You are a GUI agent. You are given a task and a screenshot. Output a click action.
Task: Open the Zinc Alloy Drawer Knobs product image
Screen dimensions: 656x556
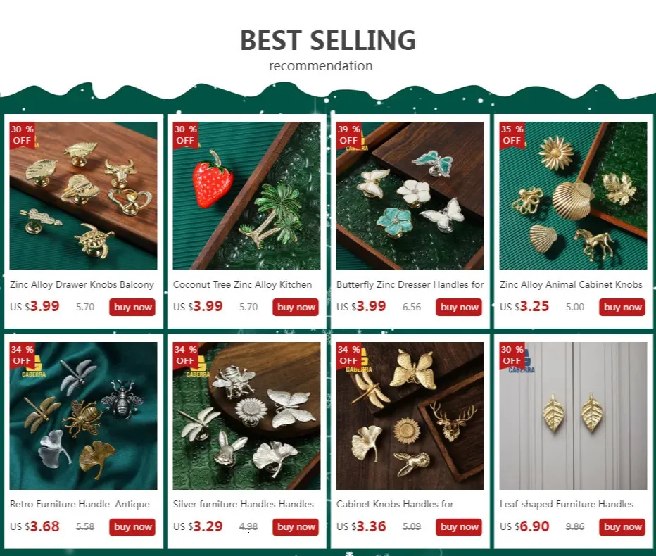point(83,196)
